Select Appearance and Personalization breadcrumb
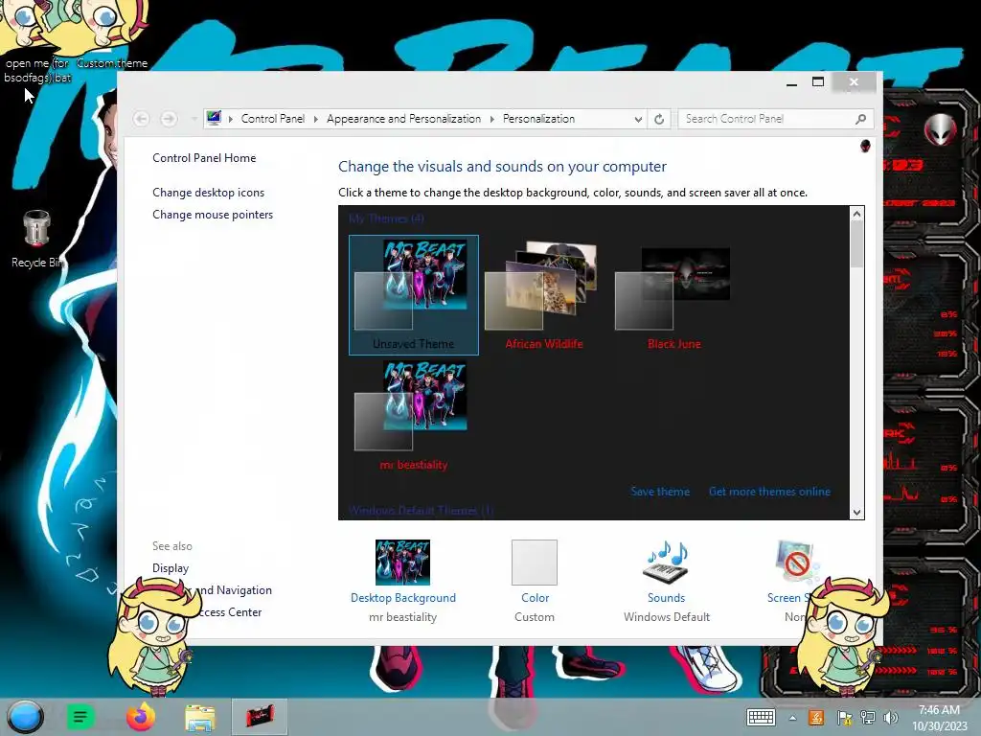 (x=403, y=119)
